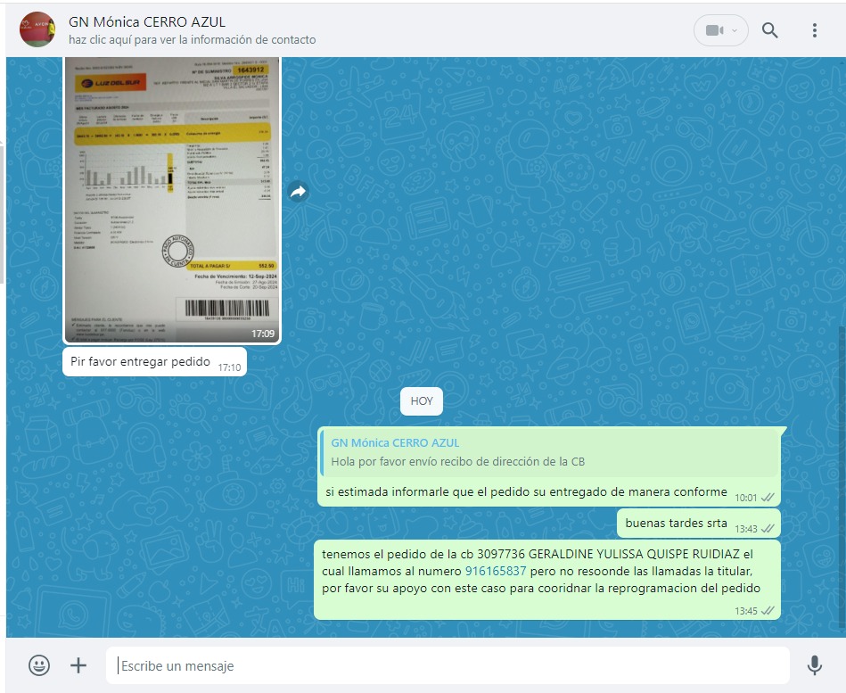Click phone number 916165837 link
Screen dimensions: 846x693
pyautogui.click(x=496, y=571)
